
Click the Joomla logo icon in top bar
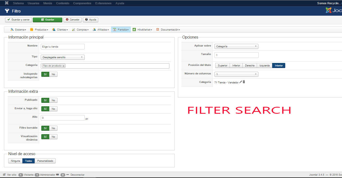pos(6,3)
